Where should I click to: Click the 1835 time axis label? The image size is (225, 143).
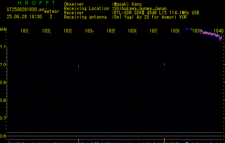tap(111, 31)
